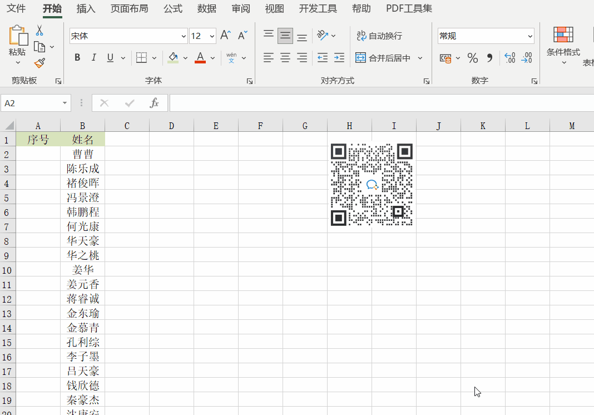Toggle bold formatting
Image resolution: width=594 pixels, height=415 pixels.
pyautogui.click(x=77, y=58)
